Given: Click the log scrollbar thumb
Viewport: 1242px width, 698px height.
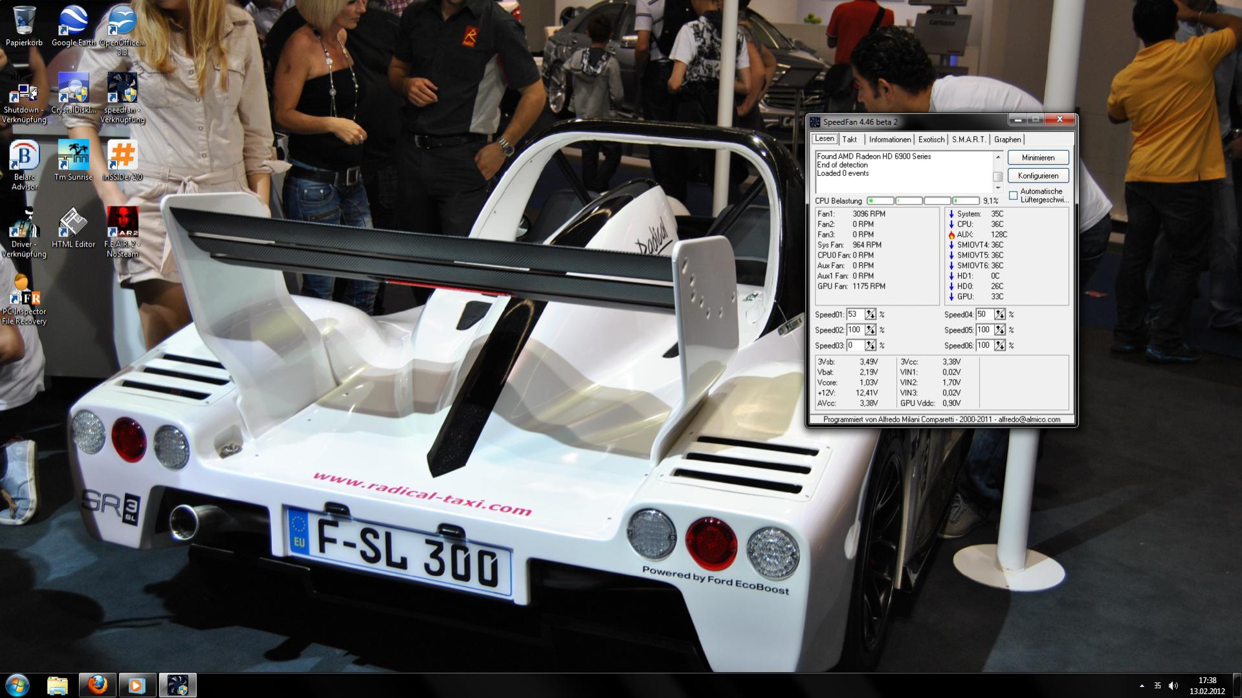Looking at the screenshot, I should coord(998,177).
